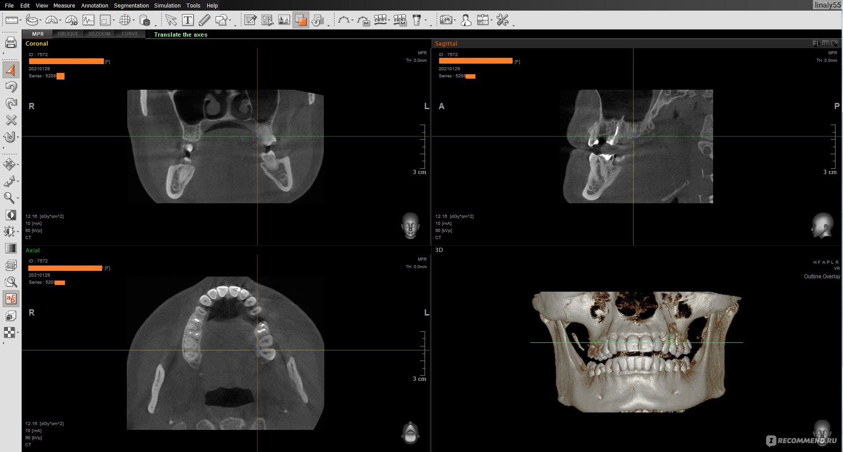The image size is (843, 452).
Task: Select the volume cylinder measurement tool
Action: (x=144, y=20)
